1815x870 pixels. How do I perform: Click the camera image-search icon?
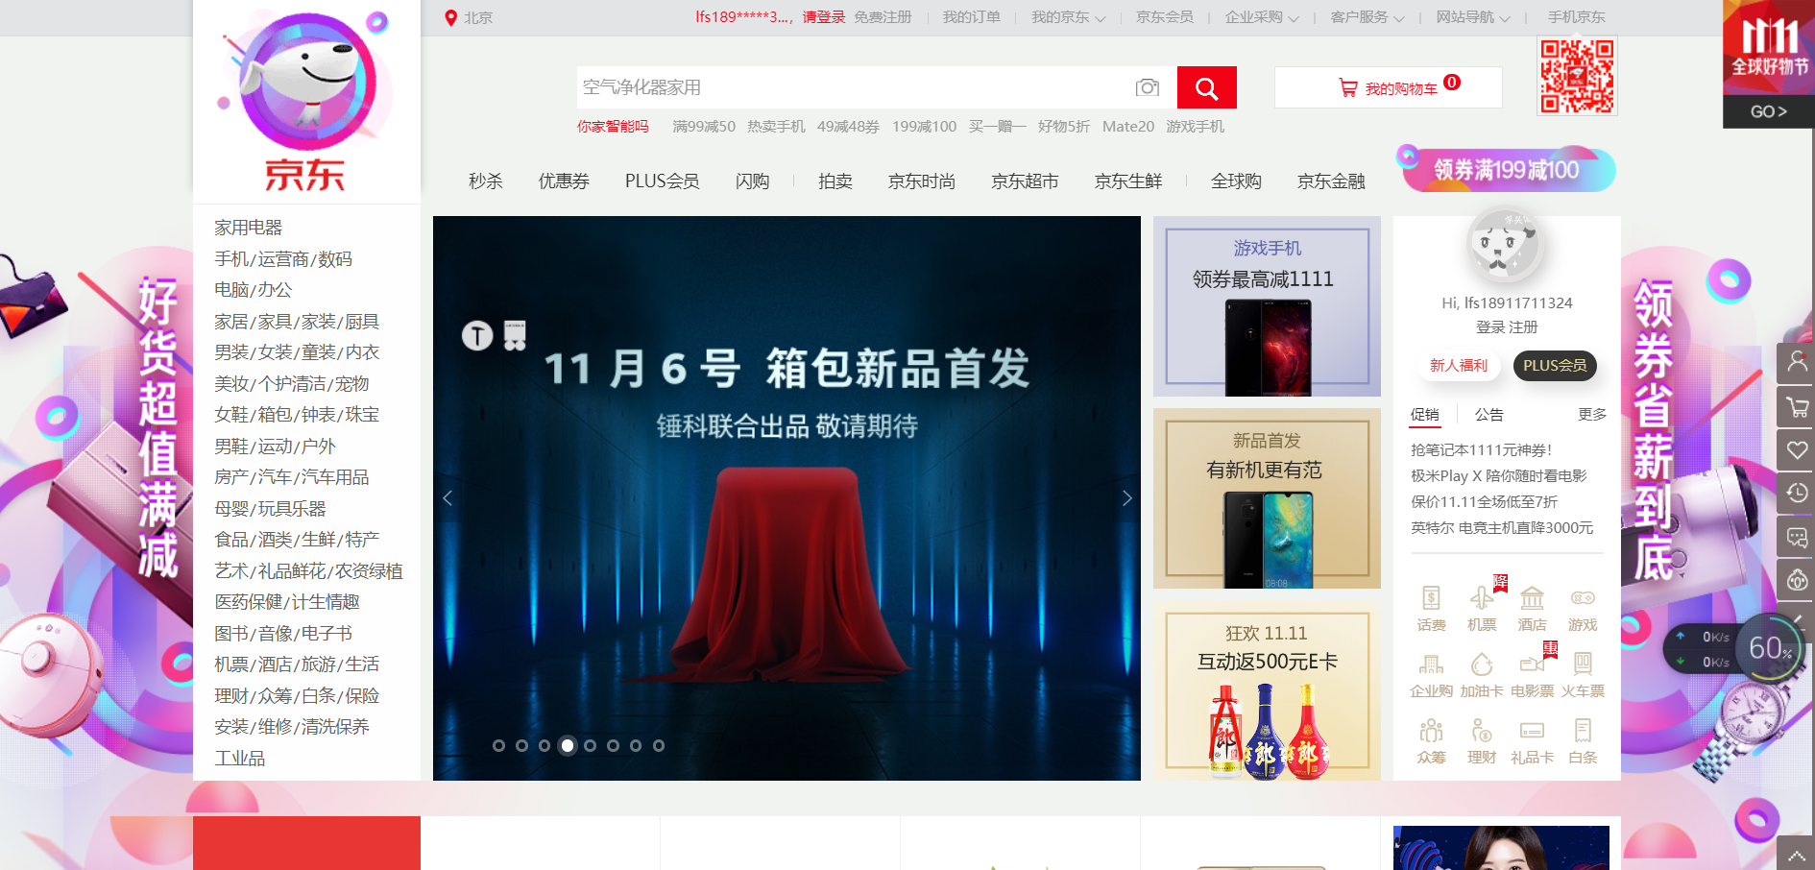tap(1147, 87)
